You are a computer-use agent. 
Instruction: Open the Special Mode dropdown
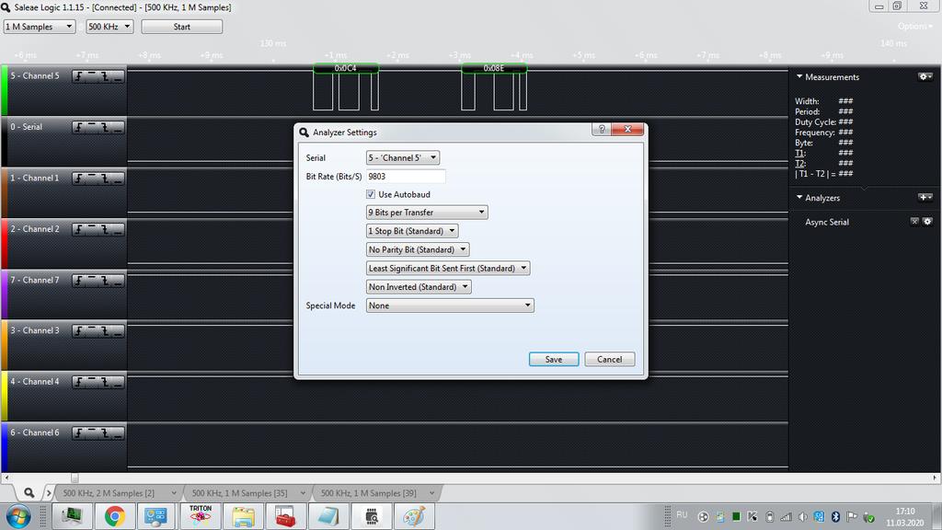[x=450, y=305]
